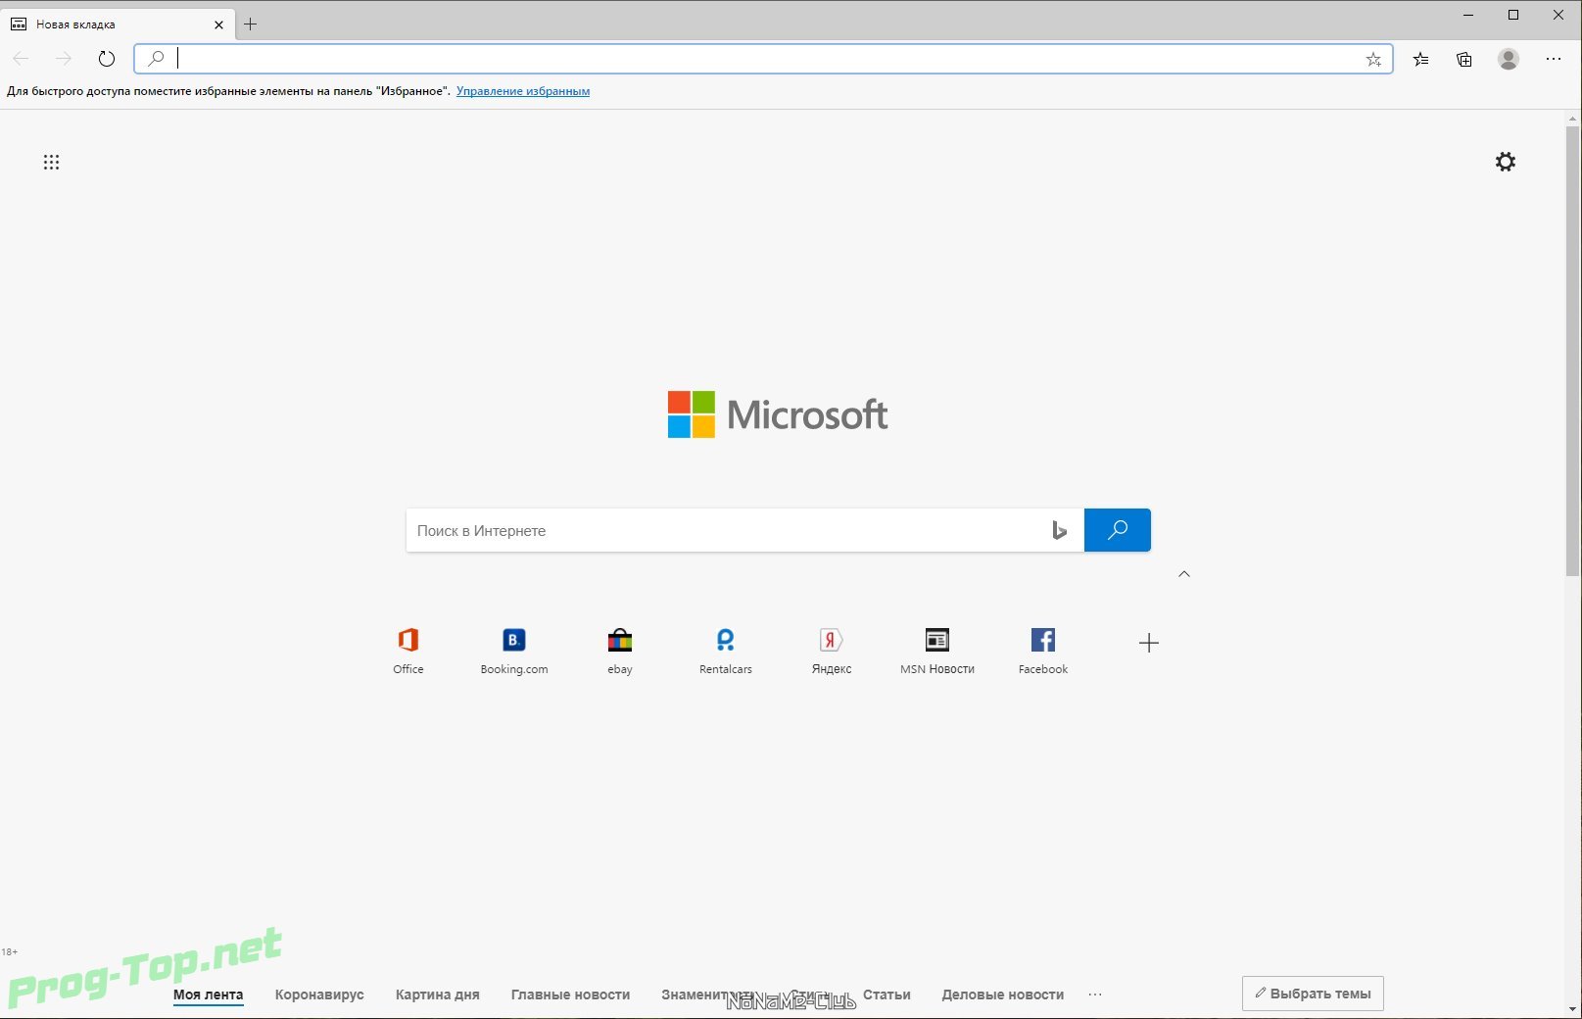Open the Booking.com quick link
This screenshot has width=1582, height=1019.
point(514,652)
